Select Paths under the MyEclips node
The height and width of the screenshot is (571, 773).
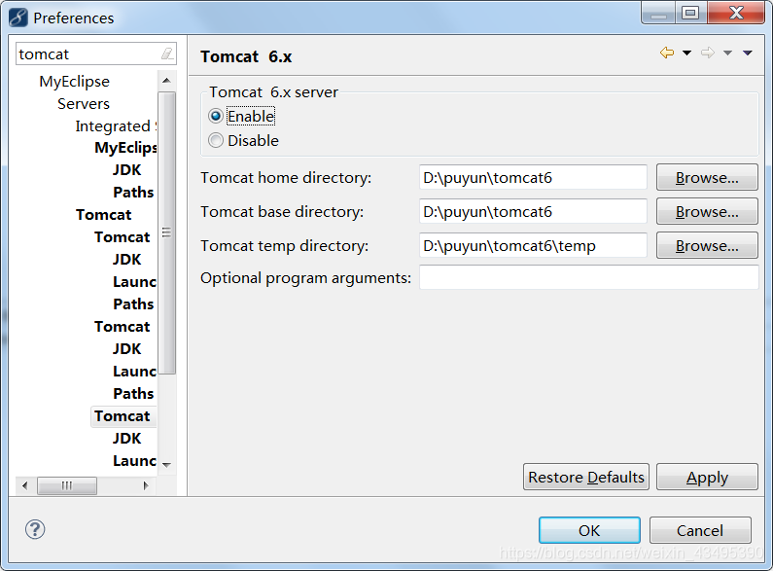coord(133,193)
